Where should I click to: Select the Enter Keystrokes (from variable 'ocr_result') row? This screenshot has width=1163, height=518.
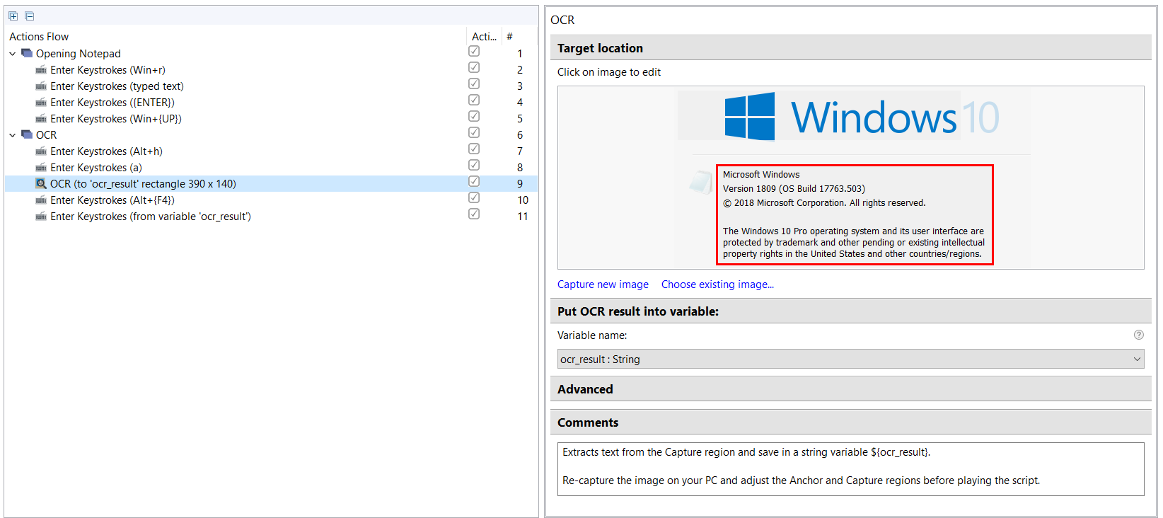coord(271,217)
